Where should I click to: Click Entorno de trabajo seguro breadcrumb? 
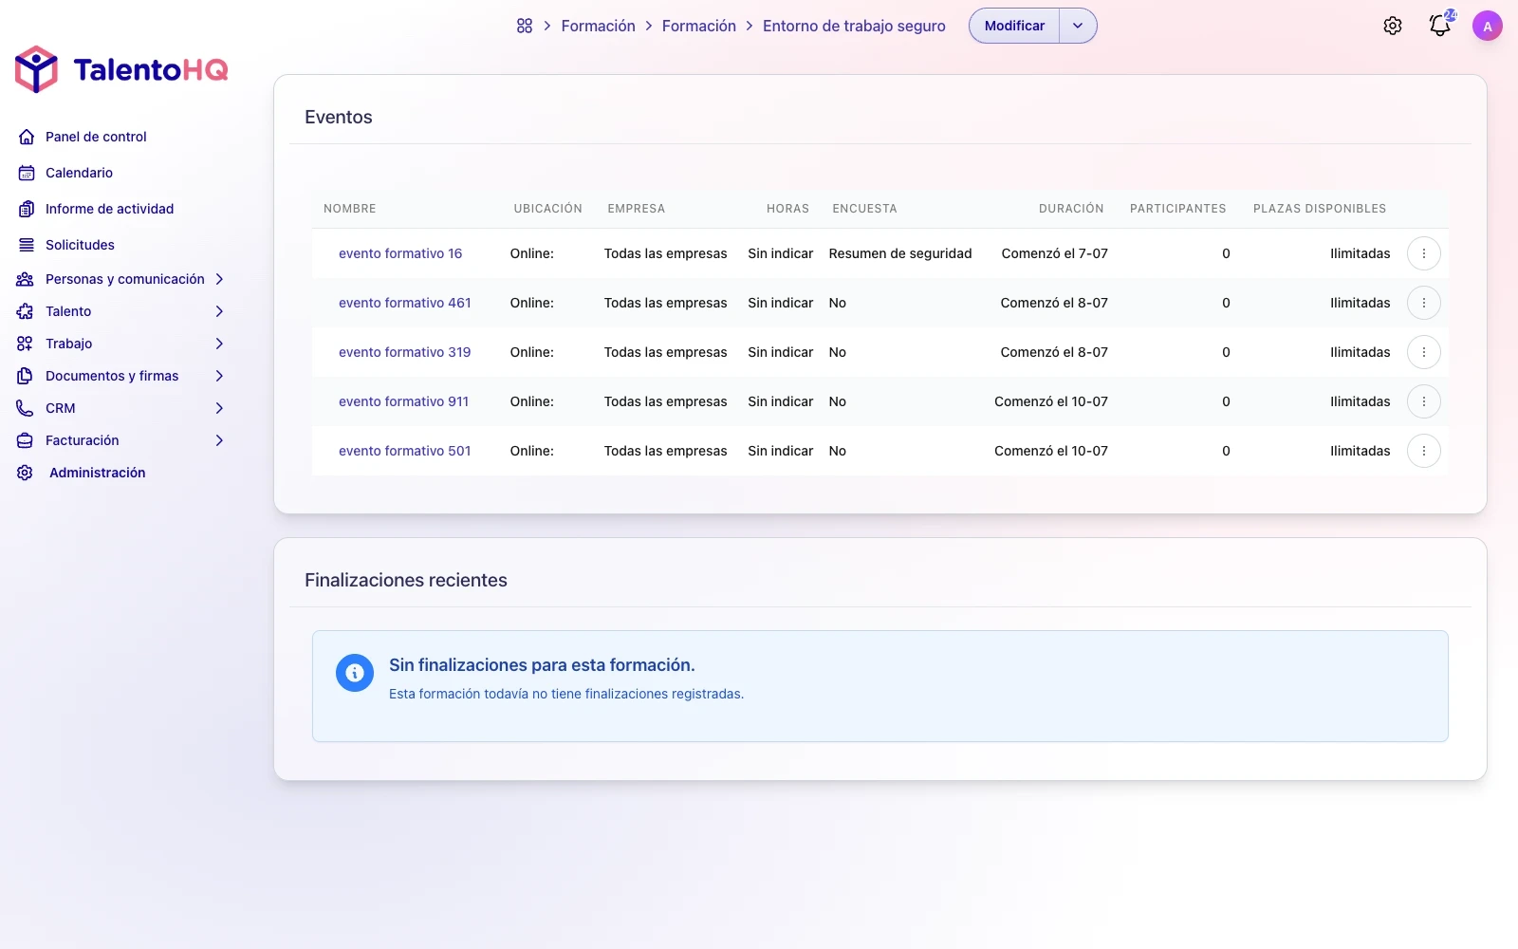pyautogui.click(x=854, y=26)
